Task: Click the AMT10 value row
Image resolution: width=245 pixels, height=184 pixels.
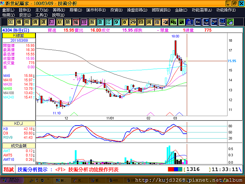Action: (18, 159)
